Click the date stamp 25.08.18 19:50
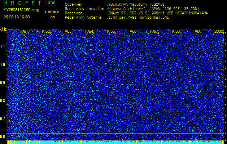Image resolution: width=227 pixels, height=144 pixels. point(17,17)
